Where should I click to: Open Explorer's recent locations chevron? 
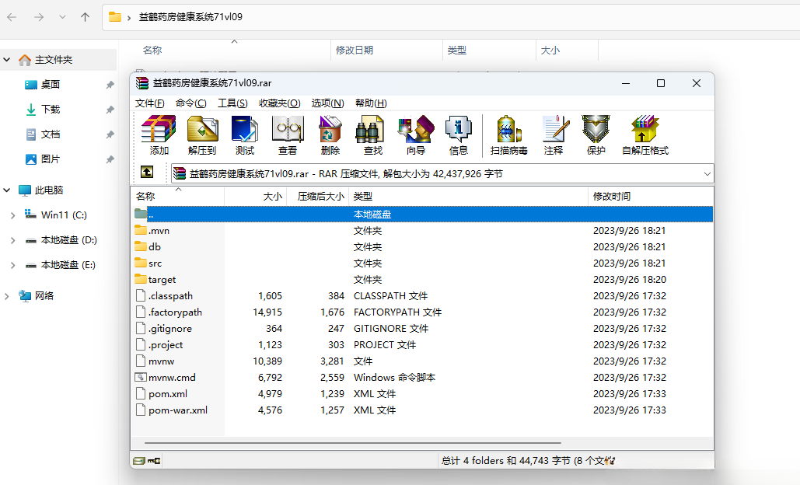point(62,17)
